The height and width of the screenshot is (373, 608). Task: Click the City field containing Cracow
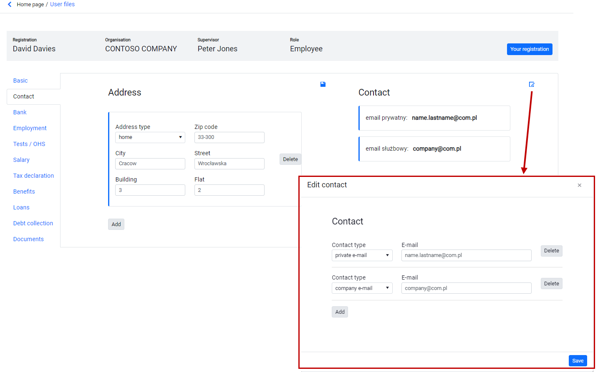pos(150,164)
